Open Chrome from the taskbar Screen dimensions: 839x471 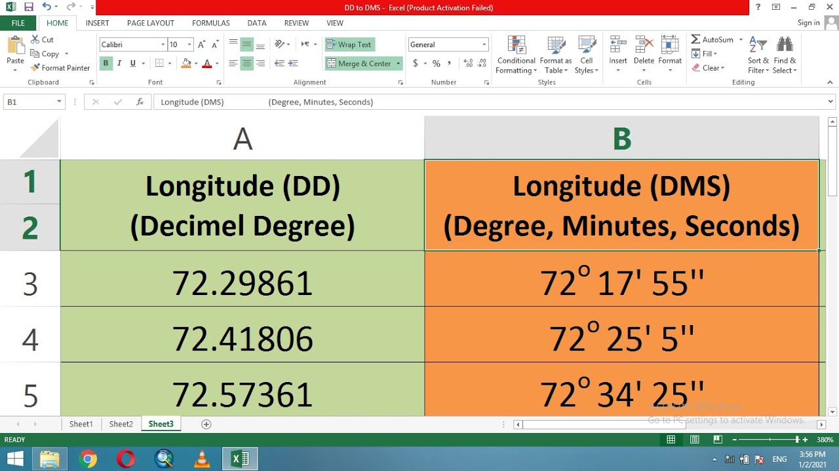[88, 459]
